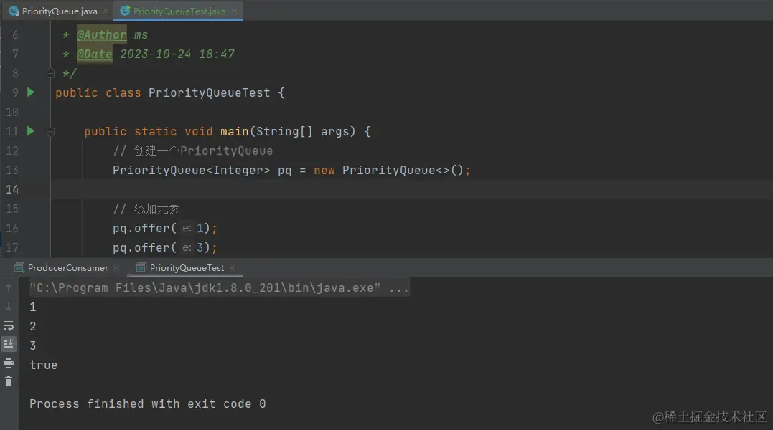Click the console output line '2'
Screen dimensions: 773x430
[x=32, y=326]
